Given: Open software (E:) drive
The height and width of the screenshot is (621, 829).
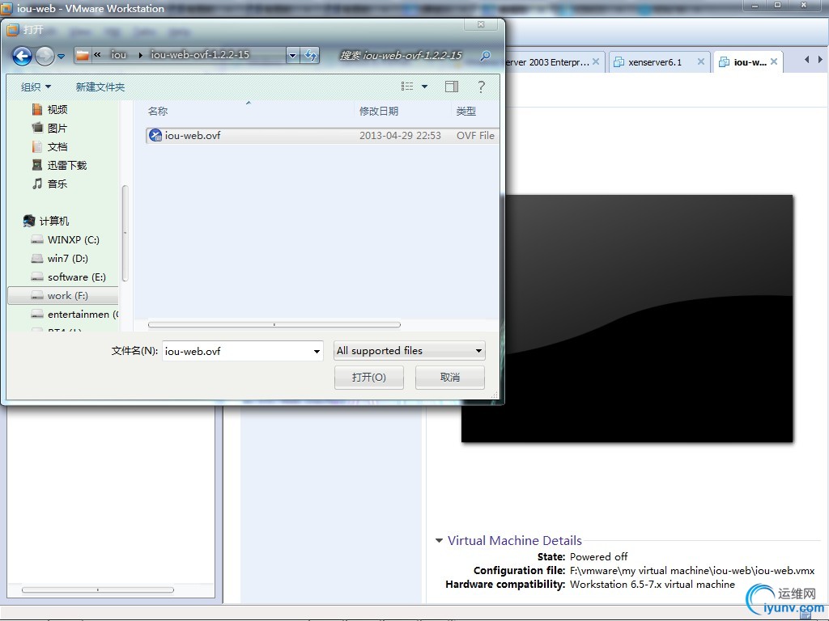Looking at the screenshot, I should point(69,277).
